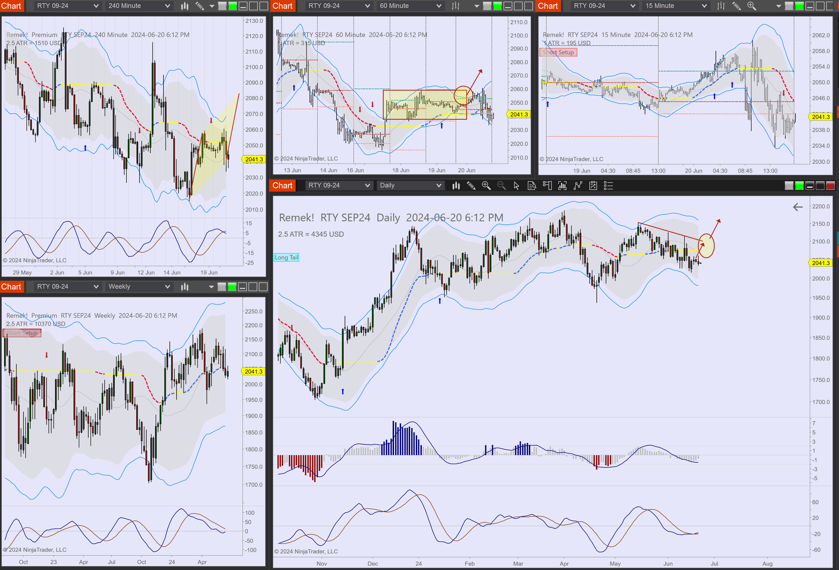Open the chart style candlestick icon on the Daily chart
This screenshot has width=839, height=570.
456,185
